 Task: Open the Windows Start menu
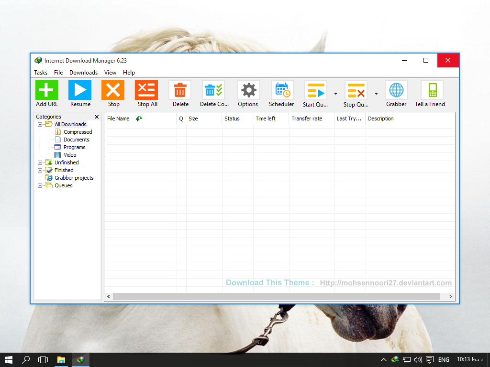(x=9, y=360)
